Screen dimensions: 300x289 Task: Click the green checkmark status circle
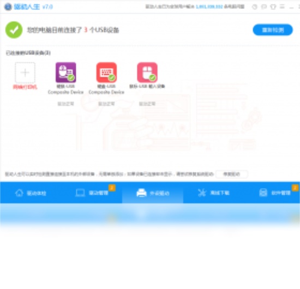14,30
